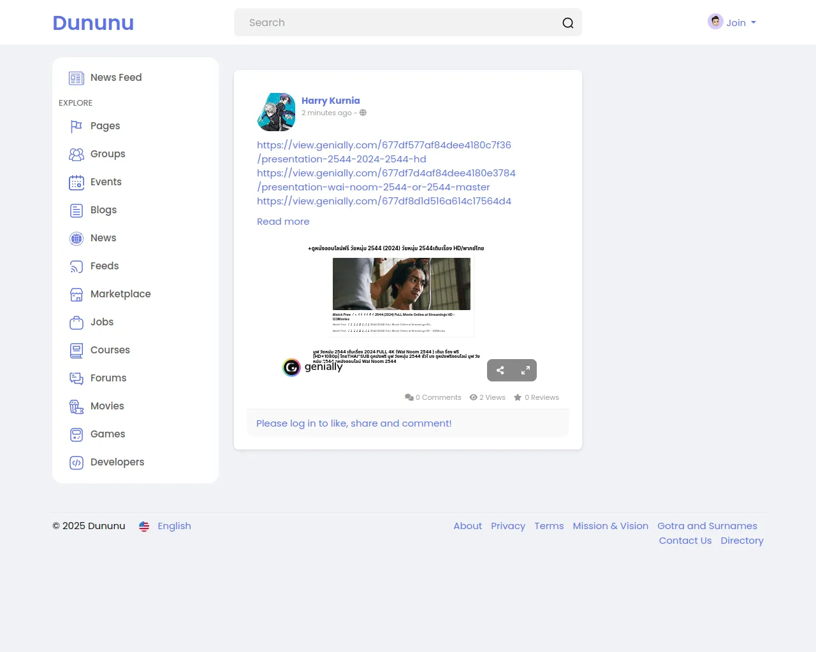Click the fullscreen expand icon on embed
The image size is (816, 652).
click(525, 370)
